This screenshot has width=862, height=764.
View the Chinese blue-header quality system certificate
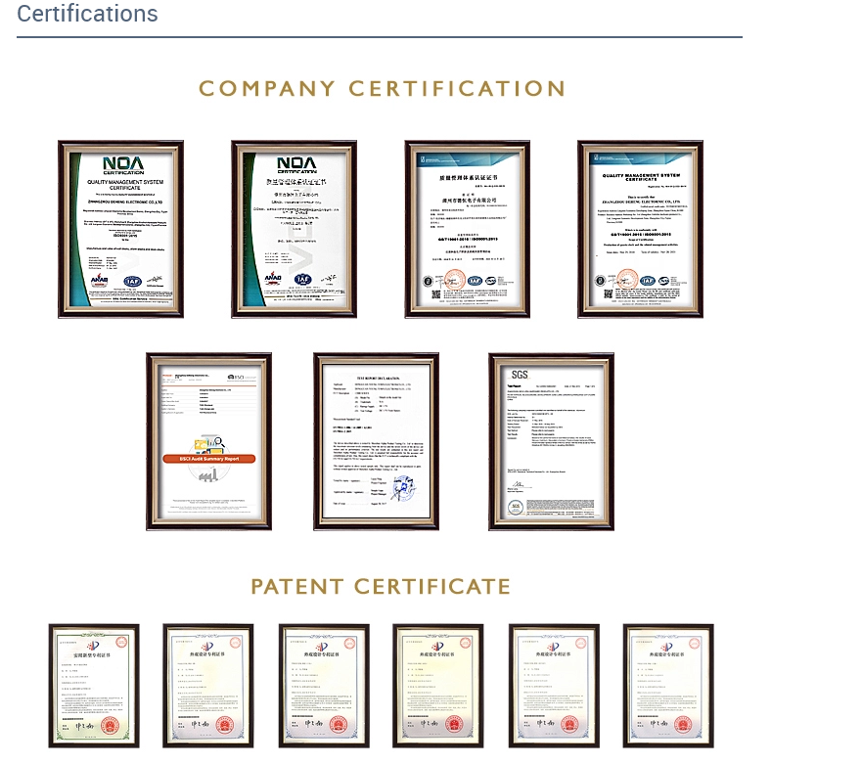coord(468,229)
